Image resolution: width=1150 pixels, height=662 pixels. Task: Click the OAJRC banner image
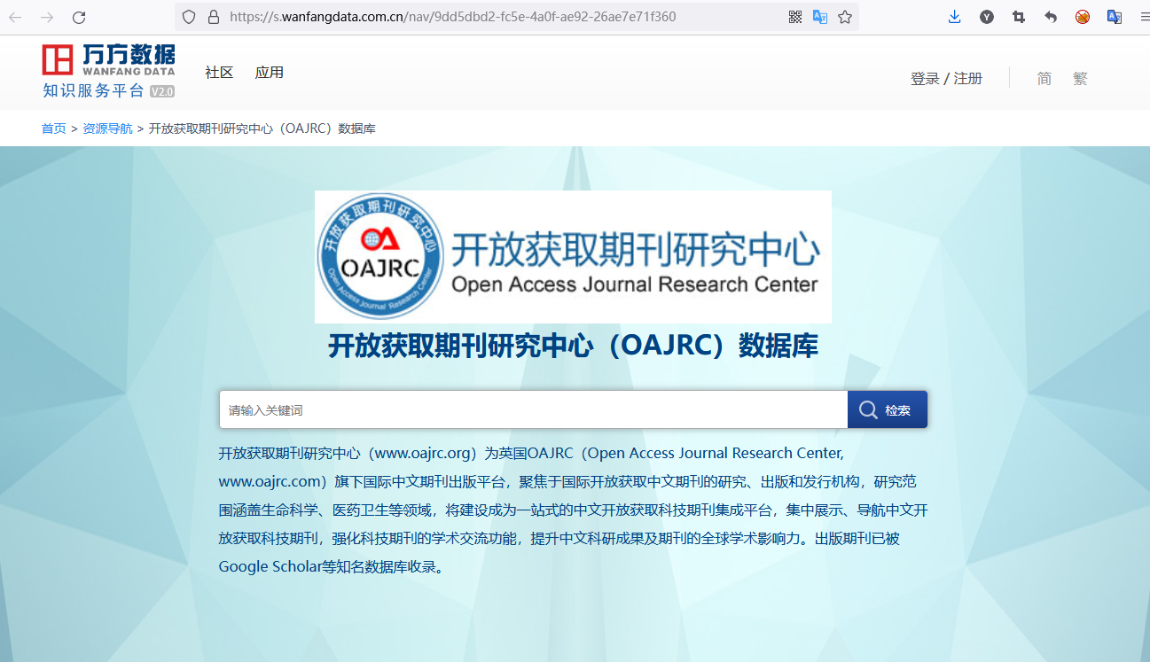point(573,257)
